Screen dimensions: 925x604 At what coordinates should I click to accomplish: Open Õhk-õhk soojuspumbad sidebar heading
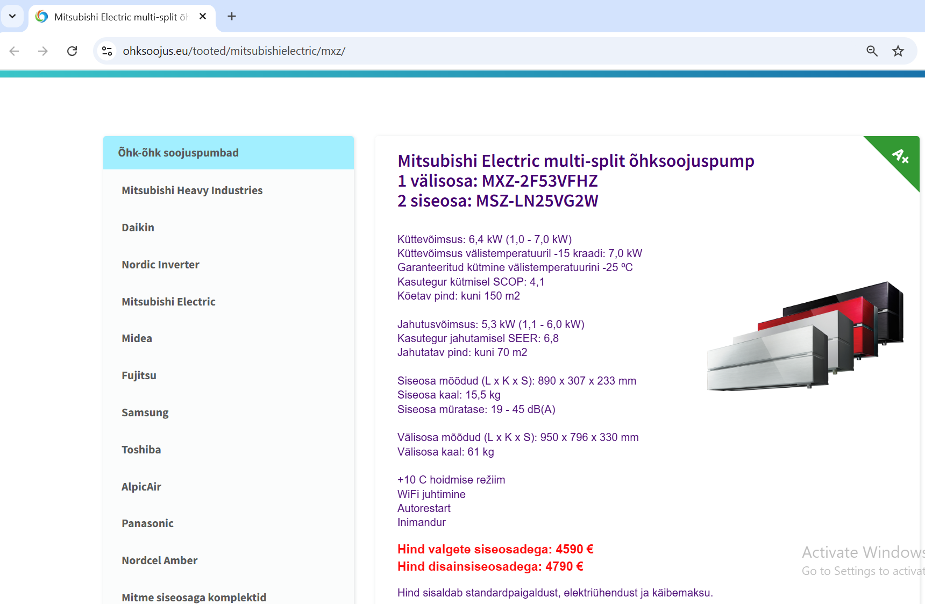point(178,153)
